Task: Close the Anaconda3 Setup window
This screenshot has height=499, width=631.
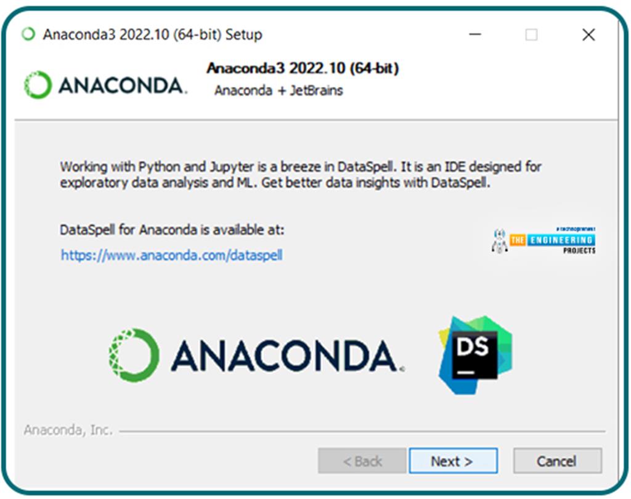Action: tap(588, 34)
